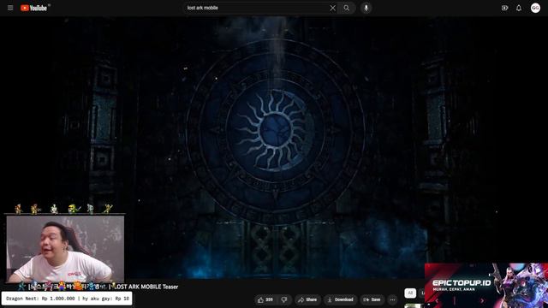Viewport: 548px width, 308px height.
Task: Go to the YouTube home logo
Action: pos(34,8)
